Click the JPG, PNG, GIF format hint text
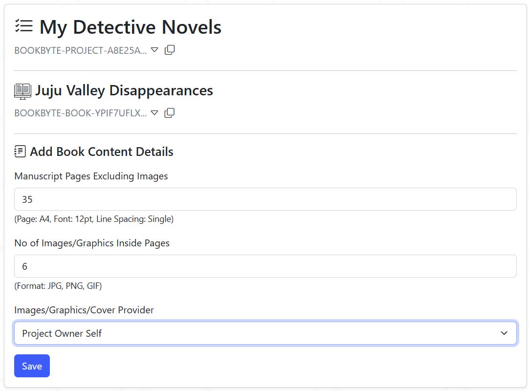This screenshot has height=391, width=529. (x=58, y=286)
